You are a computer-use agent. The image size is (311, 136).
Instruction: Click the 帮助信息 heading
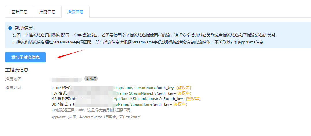(24, 28)
